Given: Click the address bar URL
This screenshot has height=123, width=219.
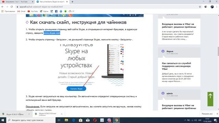Looking at the screenshot, I should click(41, 7).
